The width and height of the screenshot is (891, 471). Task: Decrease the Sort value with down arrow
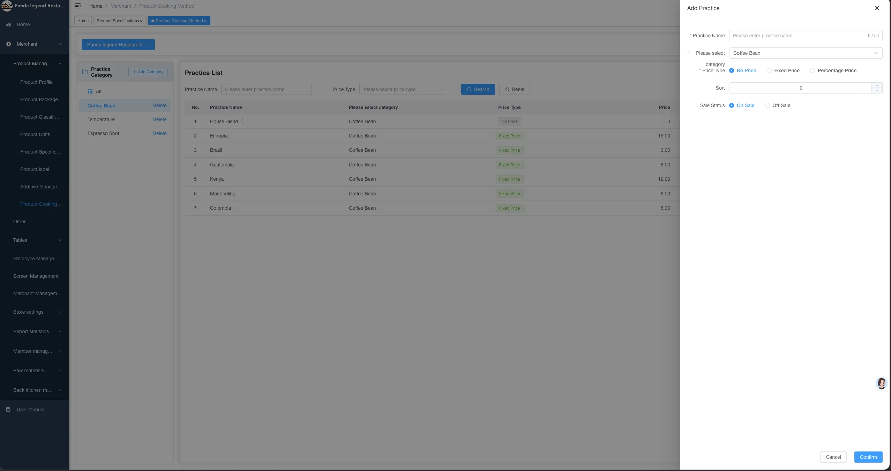(877, 91)
